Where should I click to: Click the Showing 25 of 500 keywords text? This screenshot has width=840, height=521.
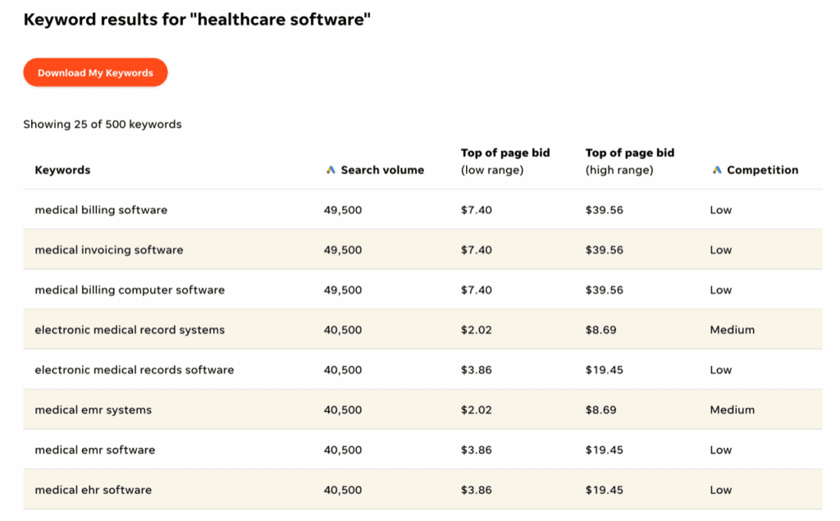103,124
